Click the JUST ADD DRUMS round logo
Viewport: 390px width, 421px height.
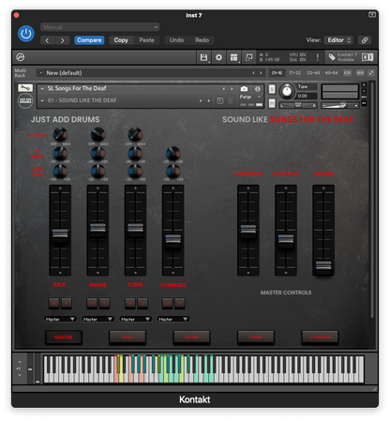click(x=25, y=101)
